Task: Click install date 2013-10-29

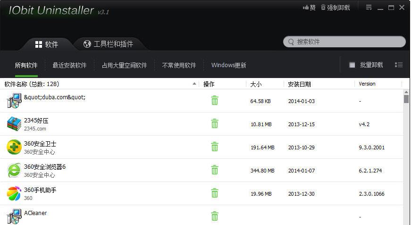Action: (x=302, y=147)
